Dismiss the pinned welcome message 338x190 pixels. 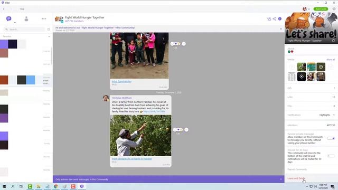tap(280, 29)
